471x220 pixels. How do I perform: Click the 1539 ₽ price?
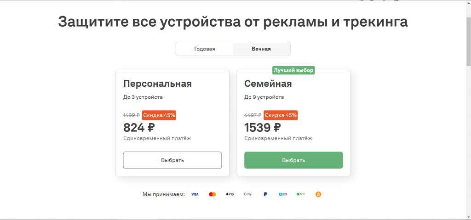click(x=262, y=127)
